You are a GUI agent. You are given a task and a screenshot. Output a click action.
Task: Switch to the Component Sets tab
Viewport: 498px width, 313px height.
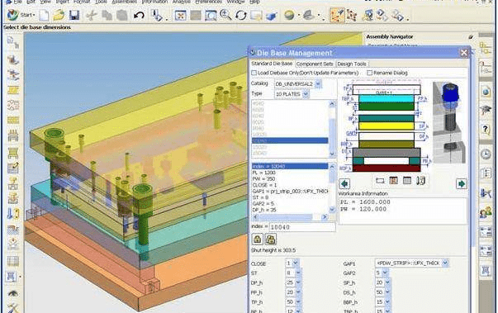[315, 64]
